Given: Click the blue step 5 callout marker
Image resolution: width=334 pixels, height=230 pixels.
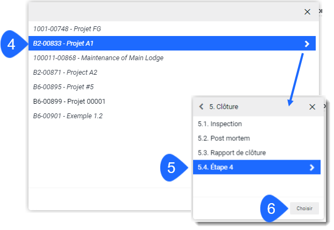Looking at the screenshot, I should [172, 168].
